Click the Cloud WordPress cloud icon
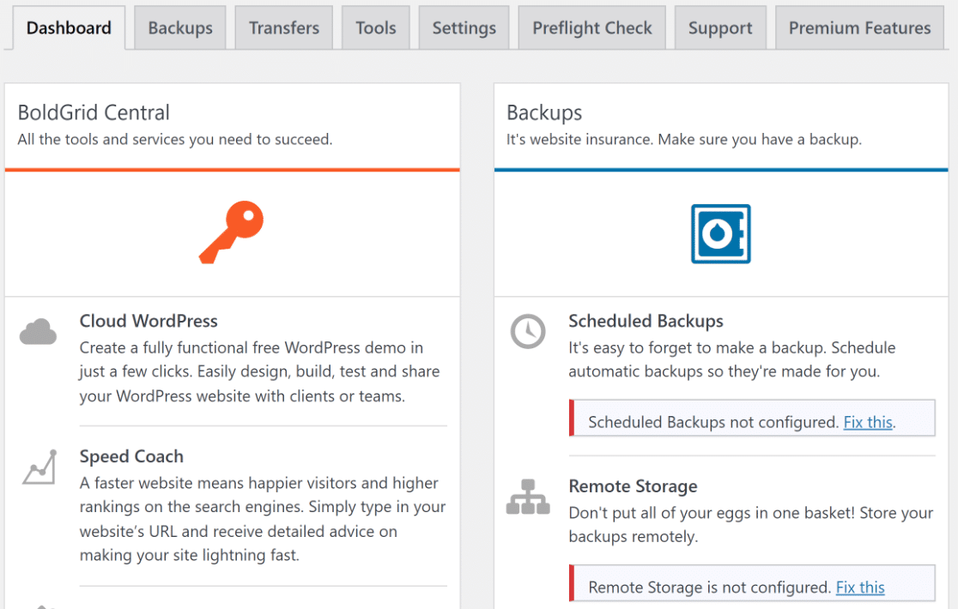This screenshot has width=958, height=609. [38, 332]
